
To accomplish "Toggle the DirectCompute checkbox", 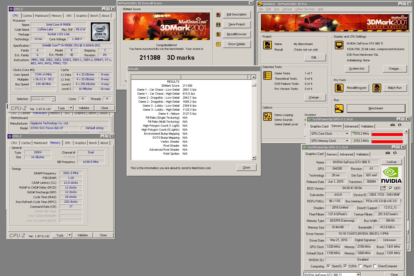I will click(375, 266).
